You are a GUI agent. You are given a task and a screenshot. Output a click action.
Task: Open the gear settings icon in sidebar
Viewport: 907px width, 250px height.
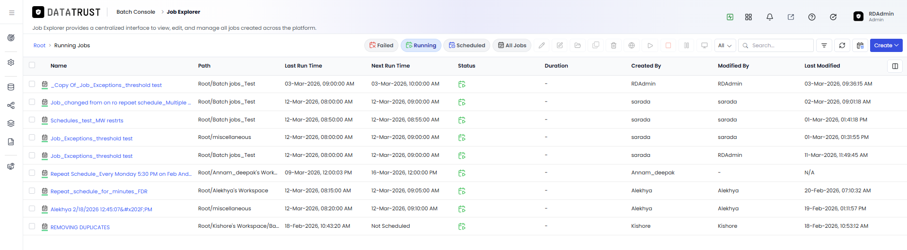point(11,62)
